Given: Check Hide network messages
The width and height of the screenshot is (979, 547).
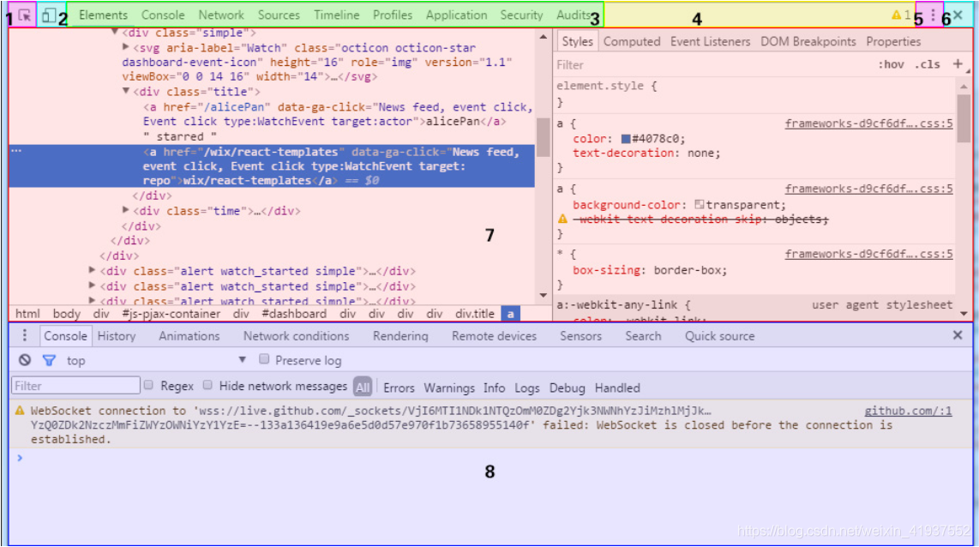Looking at the screenshot, I should pos(207,385).
